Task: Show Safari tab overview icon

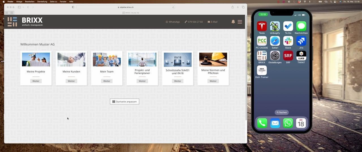Action: pos(243,7)
